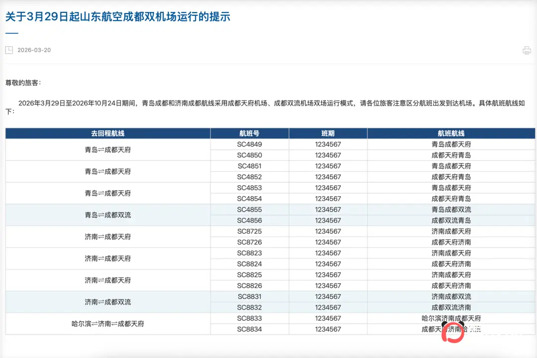Click the 去回程航线 column header

tap(107, 133)
